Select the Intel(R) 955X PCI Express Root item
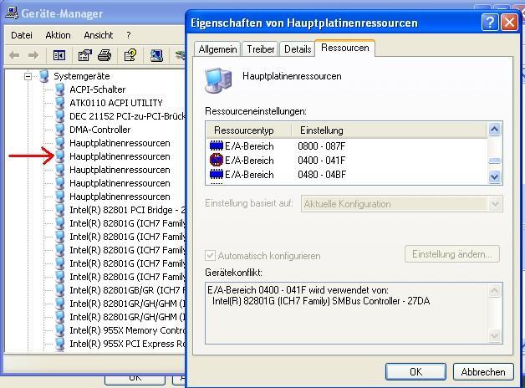 click(x=127, y=344)
